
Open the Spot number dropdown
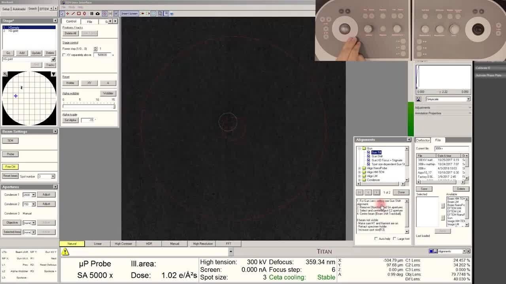[x=53, y=176]
